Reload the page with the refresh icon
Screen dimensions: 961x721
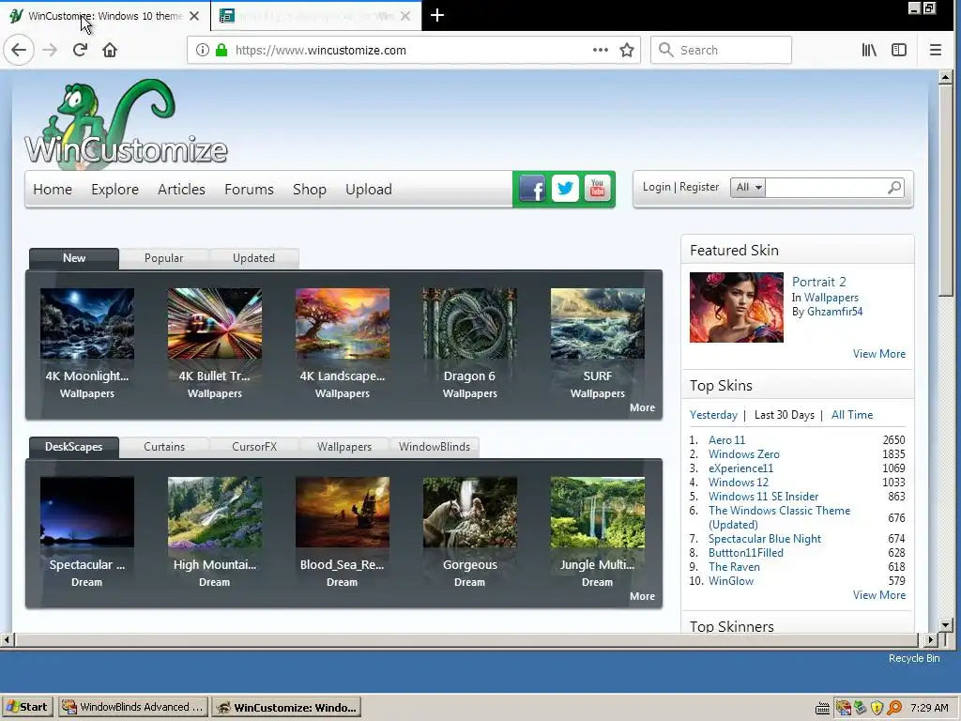click(80, 50)
